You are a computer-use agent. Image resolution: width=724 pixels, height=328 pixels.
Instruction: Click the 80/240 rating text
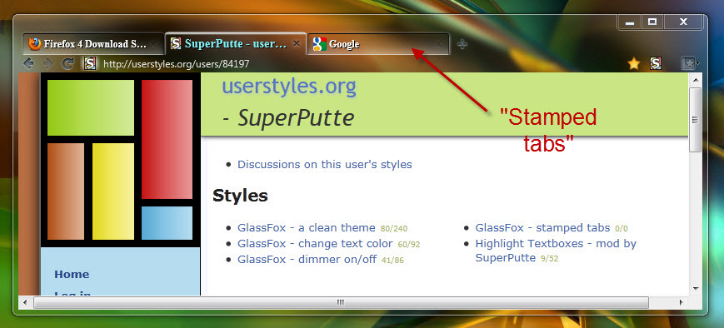[394, 229]
